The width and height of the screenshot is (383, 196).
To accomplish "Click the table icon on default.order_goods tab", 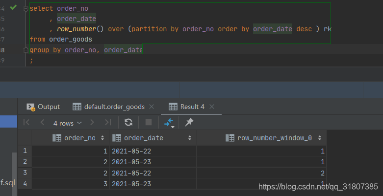I will click(77, 107).
